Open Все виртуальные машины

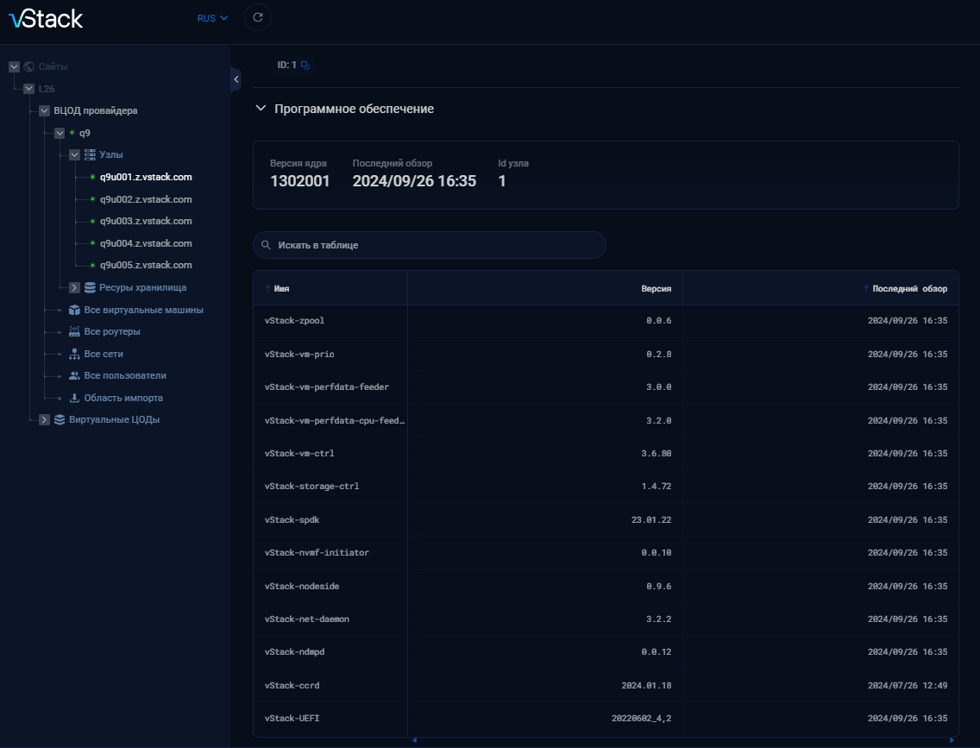pyautogui.click(x=144, y=310)
